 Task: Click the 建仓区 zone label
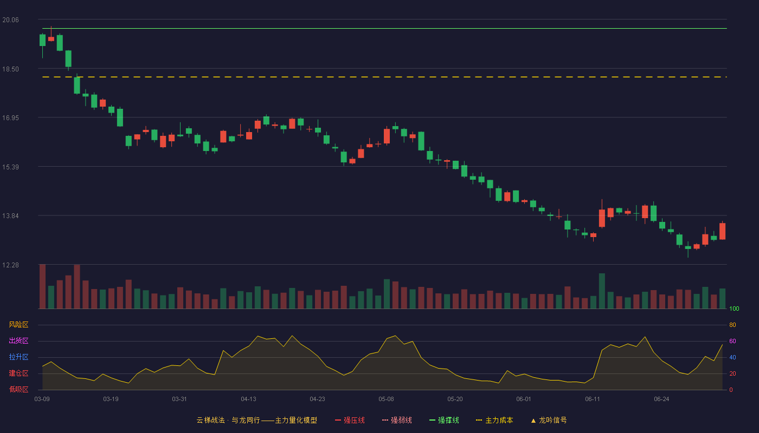pos(18,373)
